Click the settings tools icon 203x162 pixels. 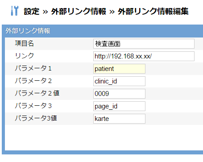pyautogui.click(x=15, y=11)
